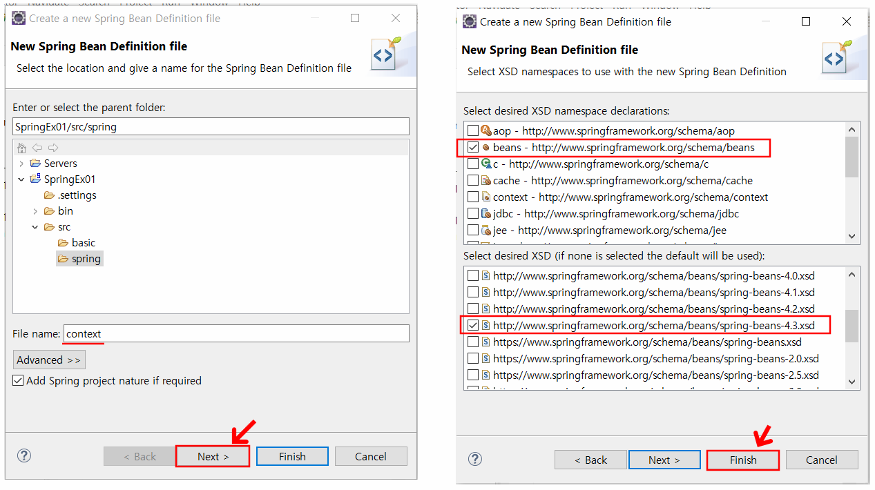The image size is (875, 490).
Task: Click the src folder icon
Action: [49, 227]
